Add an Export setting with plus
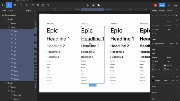 [x=177, y=99]
